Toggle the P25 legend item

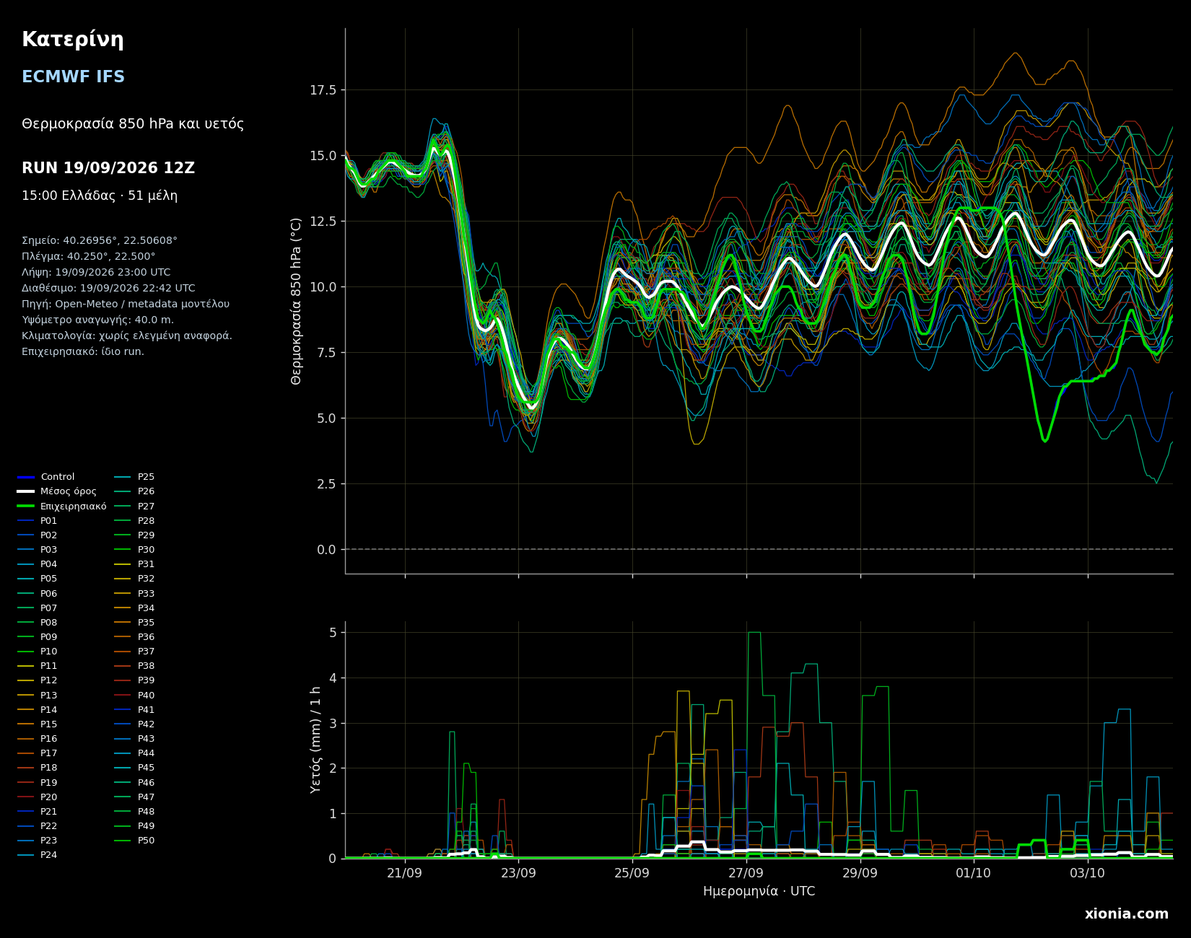click(x=135, y=477)
